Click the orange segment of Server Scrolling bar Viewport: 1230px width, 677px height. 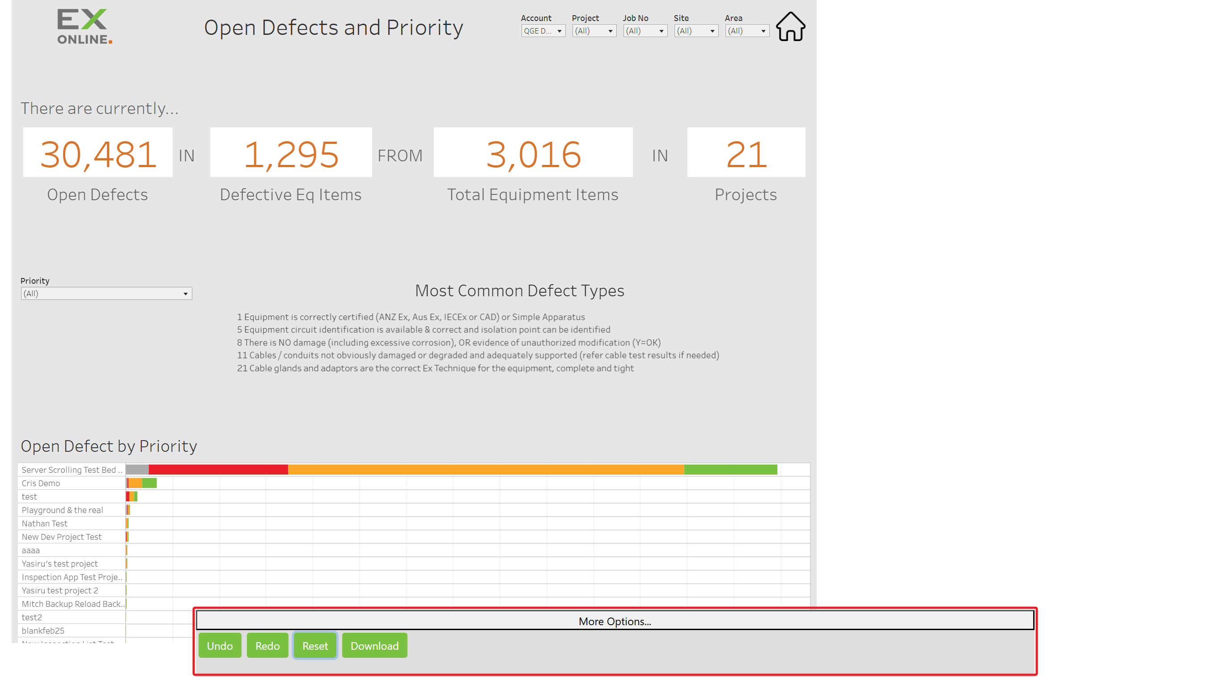click(486, 470)
